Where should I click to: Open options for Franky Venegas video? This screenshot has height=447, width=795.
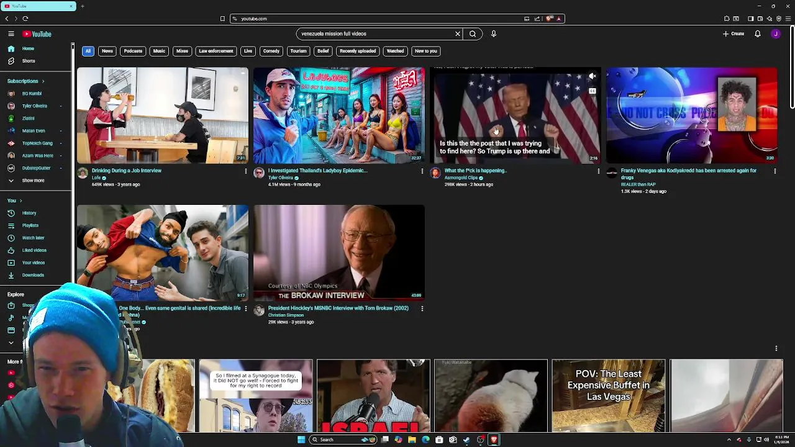pos(775,171)
